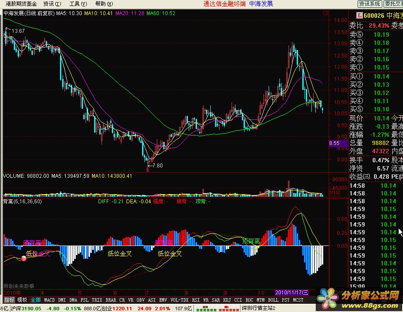The image size is (403, 312).
Task: Open the 工具(V) menu
Action: 78,4
